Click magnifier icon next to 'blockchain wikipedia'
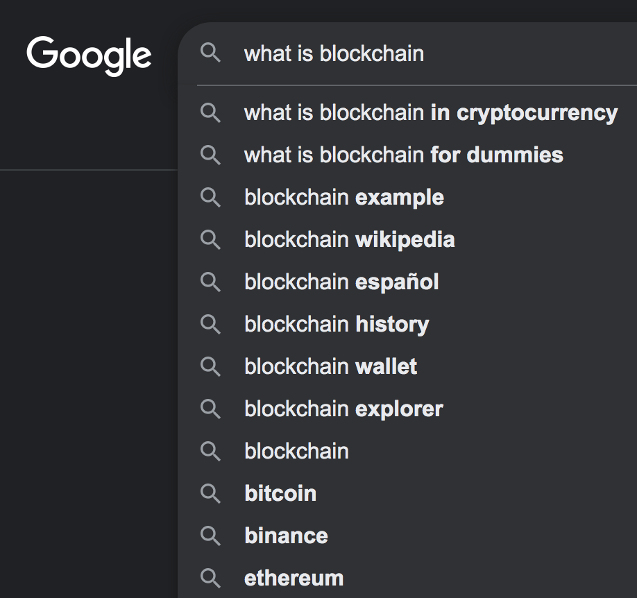637x598 pixels. [210, 239]
